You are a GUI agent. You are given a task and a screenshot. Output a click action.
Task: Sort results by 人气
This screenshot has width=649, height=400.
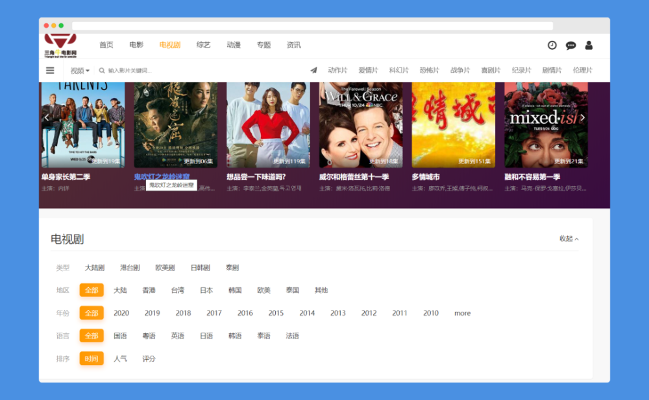(x=120, y=359)
